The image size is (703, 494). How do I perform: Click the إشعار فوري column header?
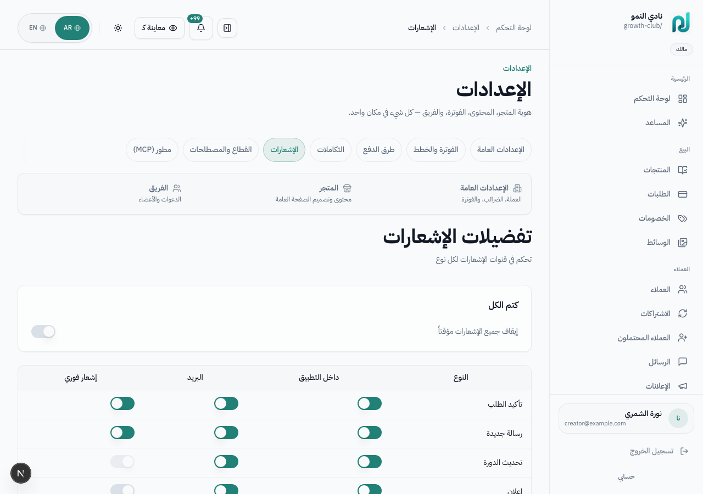81,378
